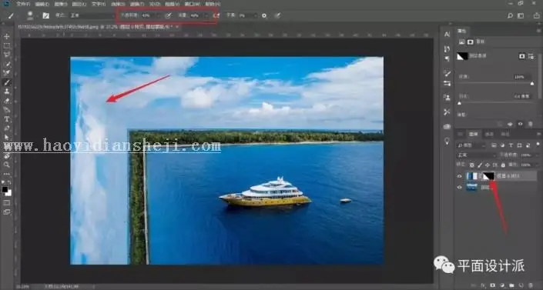
Task: Open the lightbulb Learn icon in the dock
Action: pyautogui.click(x=447, y=142)
